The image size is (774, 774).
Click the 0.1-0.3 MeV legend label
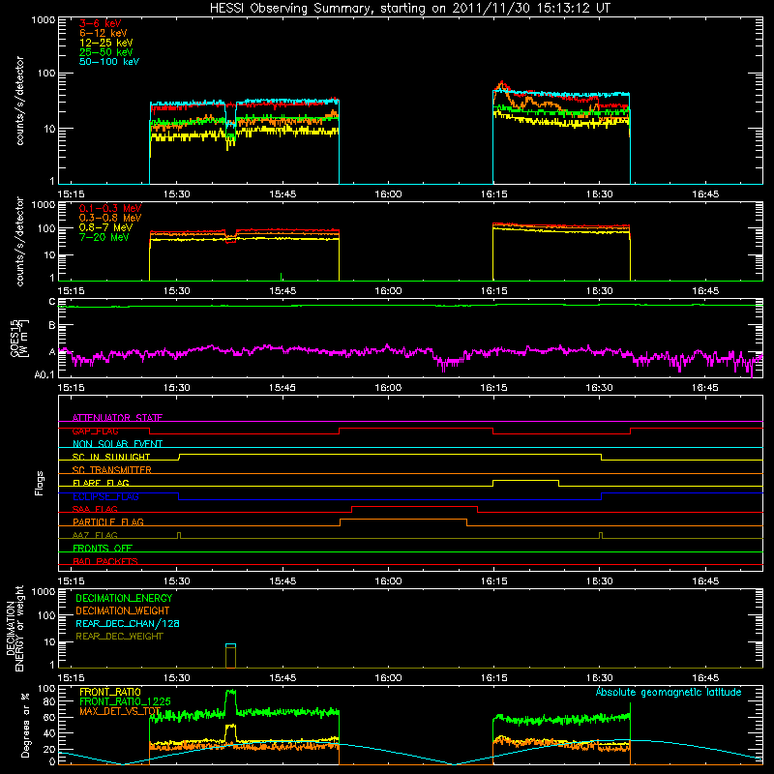pyautogui.click(x=110, y=208)
